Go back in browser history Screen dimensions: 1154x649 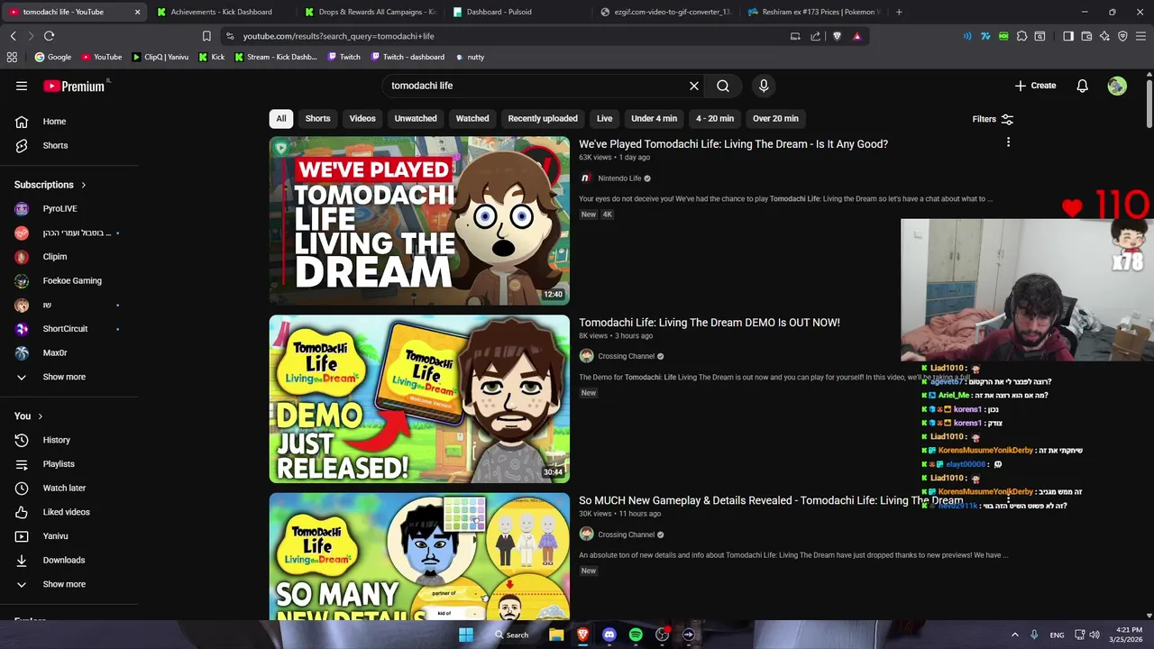tap(13, 36)
